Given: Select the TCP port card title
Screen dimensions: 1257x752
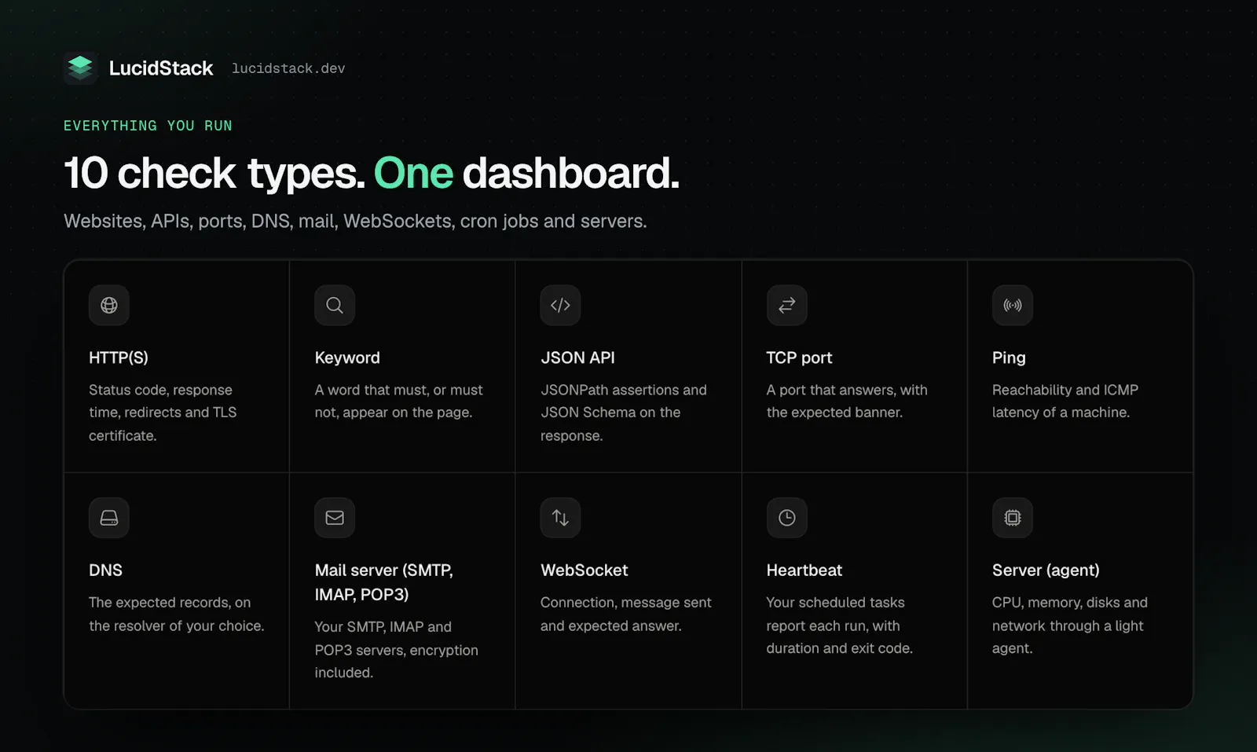Looking at the screenshot, I should (x=799, y=358).
